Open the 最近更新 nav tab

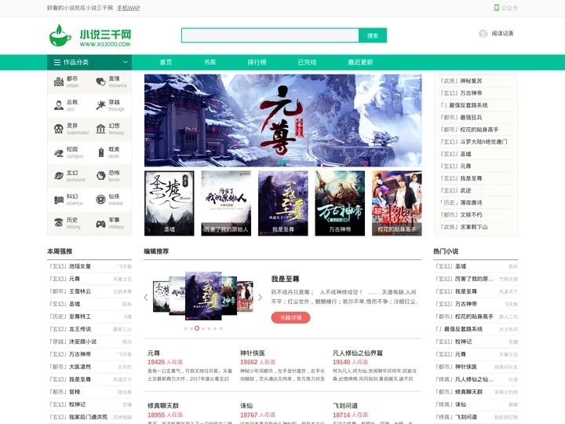click(x=360, y=62)
